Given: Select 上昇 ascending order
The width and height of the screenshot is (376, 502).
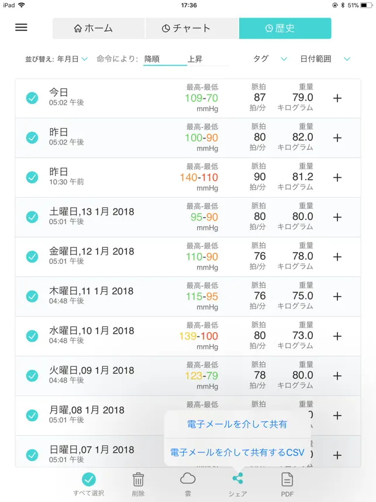Looking at the screenshot, I should pyautogui.click(x=195, y=59).
